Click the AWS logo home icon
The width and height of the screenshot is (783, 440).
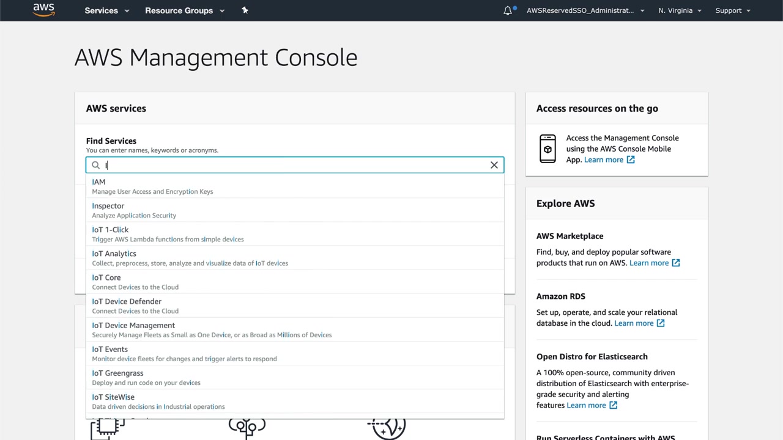pyautogui.click(x=43, y=10)
